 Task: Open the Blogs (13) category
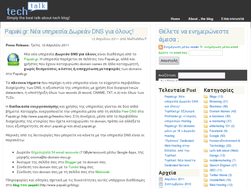pos(216,97)
